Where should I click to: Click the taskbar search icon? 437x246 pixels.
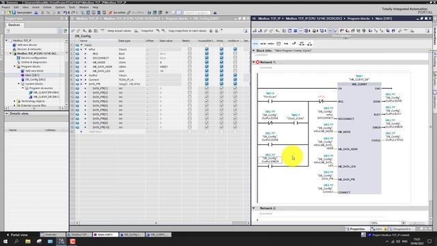pyautogui.click(x=16, y=241)
